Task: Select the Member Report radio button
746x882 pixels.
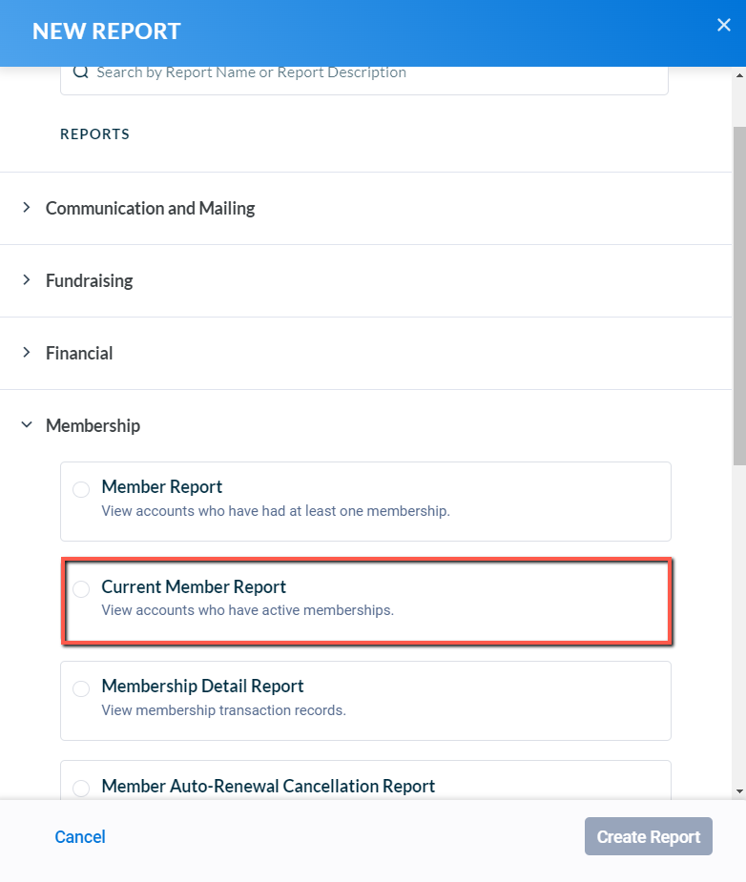Action: pos(81,489)
